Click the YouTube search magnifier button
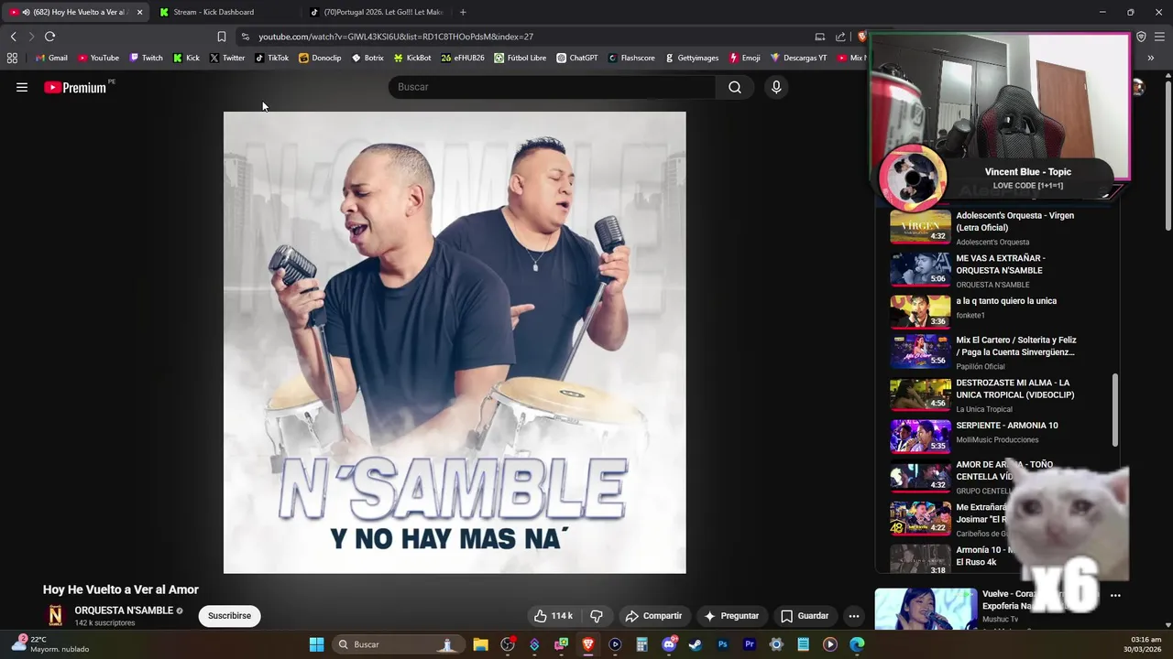The height and width of the screenshot is (659, 1173). (735, 87)
